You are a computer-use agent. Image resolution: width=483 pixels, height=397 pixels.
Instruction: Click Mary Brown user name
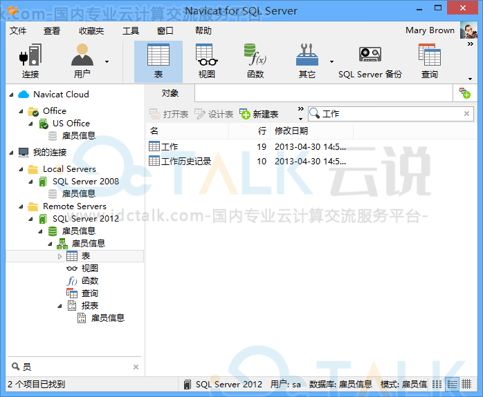[430, 30]
